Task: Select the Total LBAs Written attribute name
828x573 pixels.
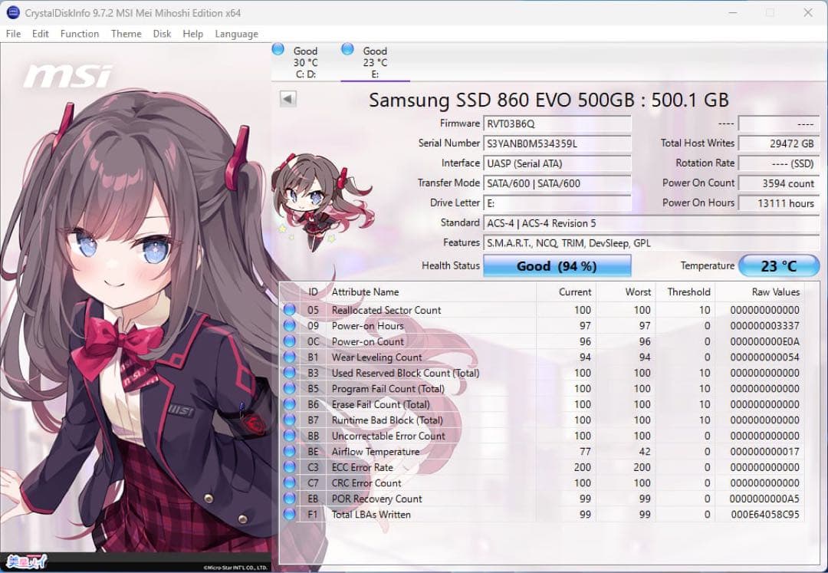Action: 371,515
